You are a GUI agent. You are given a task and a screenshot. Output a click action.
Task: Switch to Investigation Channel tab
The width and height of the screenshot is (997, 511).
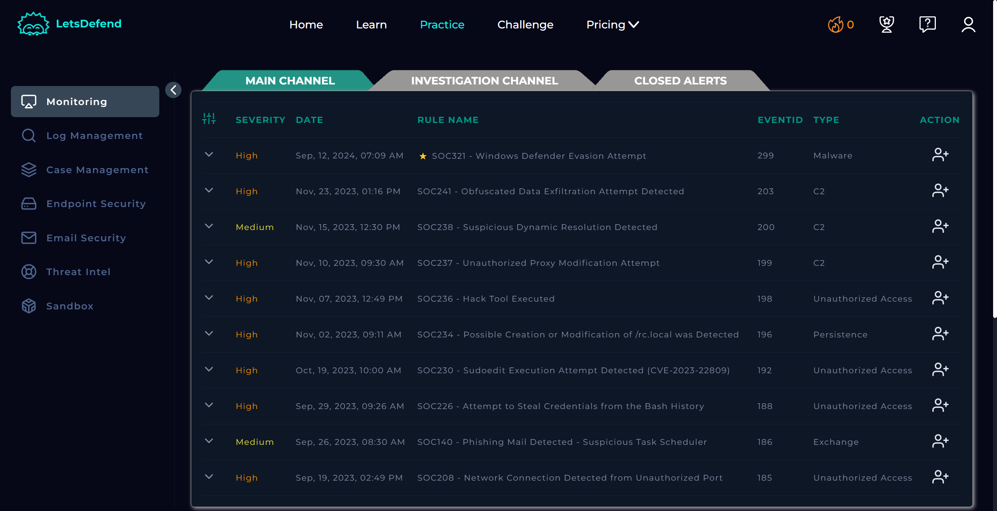(x=484, y=80)
